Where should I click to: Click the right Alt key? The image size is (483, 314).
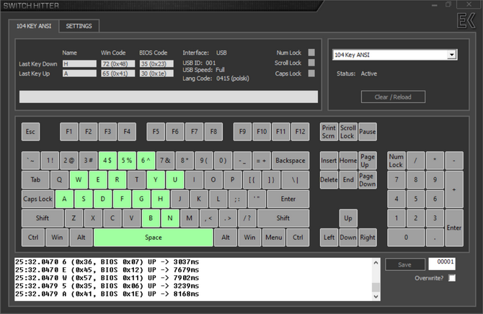226,238
